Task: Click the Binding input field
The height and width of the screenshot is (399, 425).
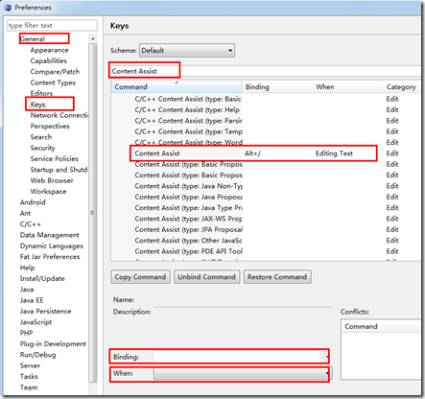Action: (237, 357)
